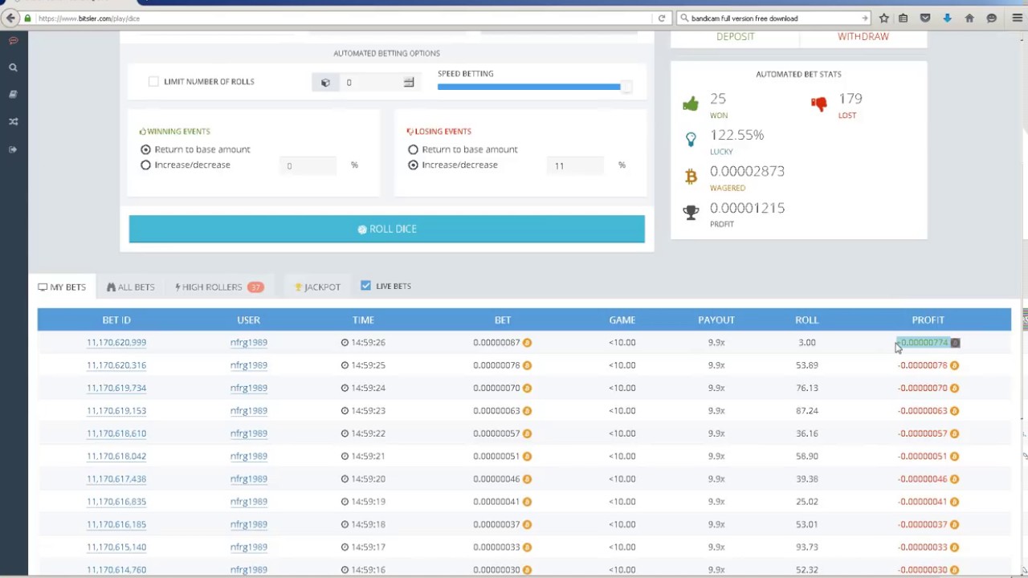Click the trophy Profit icon
Screen dimensions: 1028x578
click(691, 213)
